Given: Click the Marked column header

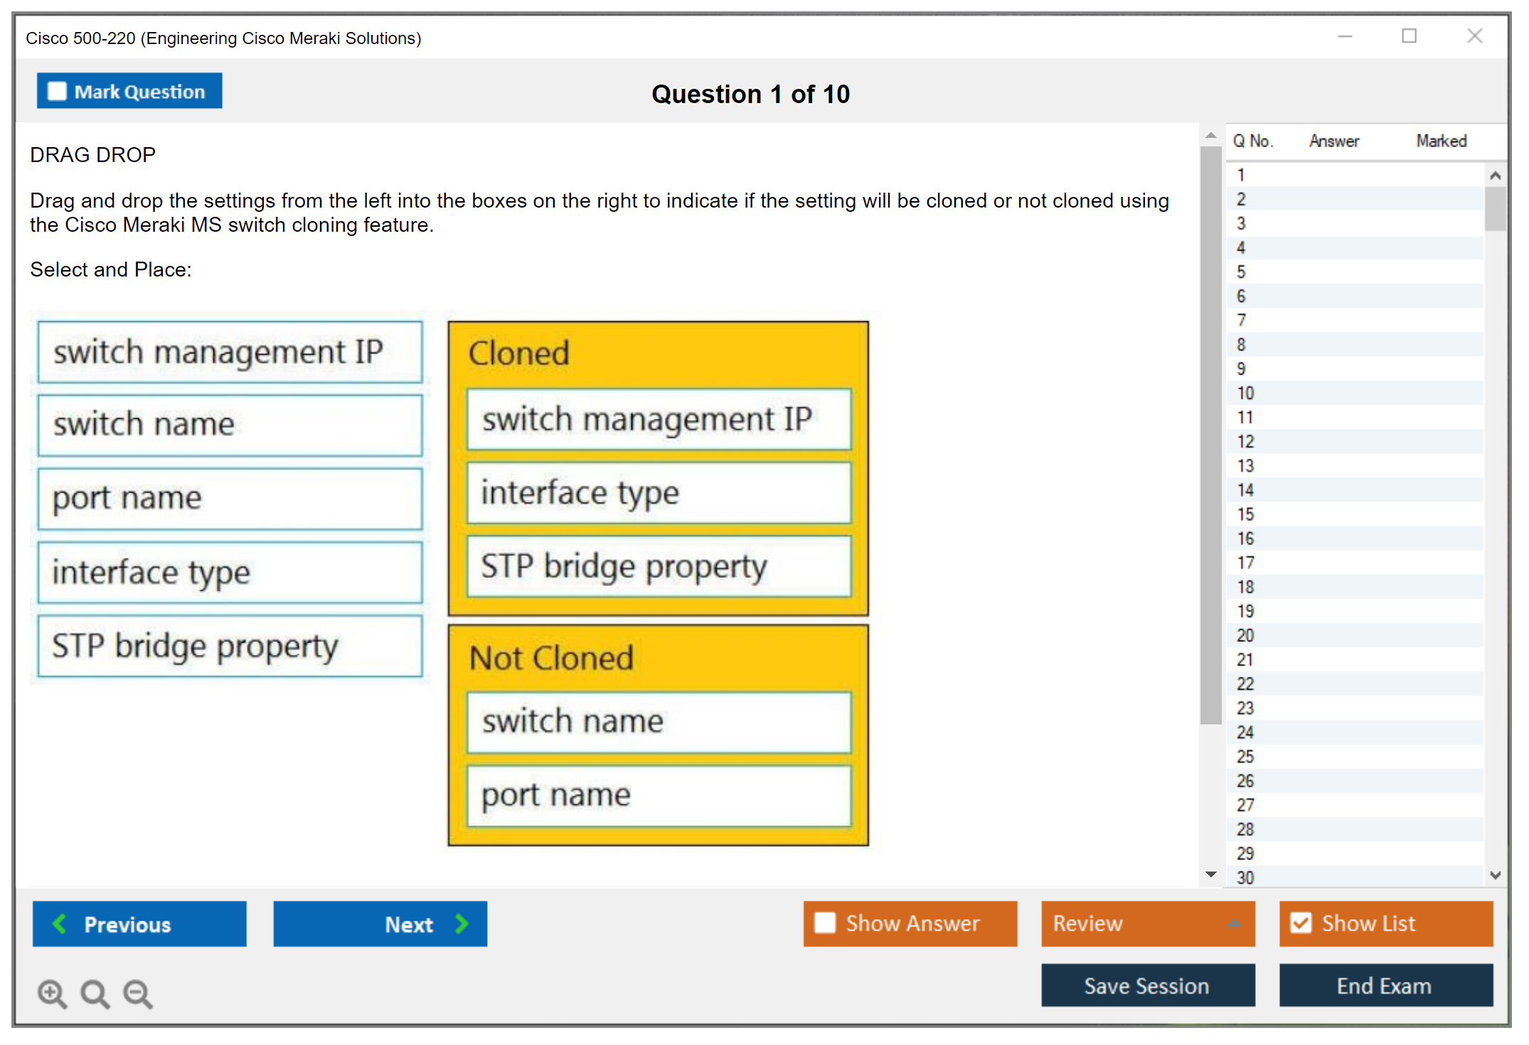Looking at the screenshot, I should pos(1441,141).
